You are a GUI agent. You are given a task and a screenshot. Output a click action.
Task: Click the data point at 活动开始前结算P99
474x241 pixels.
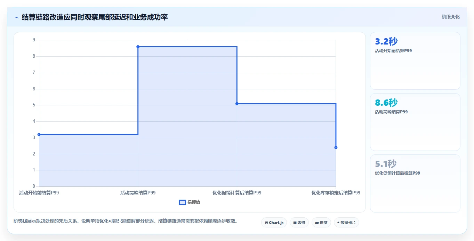click(x=39, y=134)
